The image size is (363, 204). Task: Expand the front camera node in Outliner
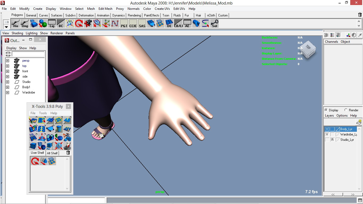pyautogui.click(x=7, y=71)
